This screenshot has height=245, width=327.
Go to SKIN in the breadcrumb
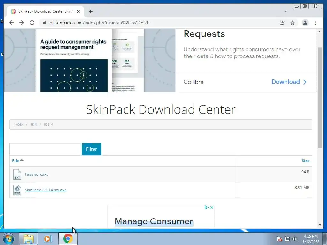(x=34, y=125)
